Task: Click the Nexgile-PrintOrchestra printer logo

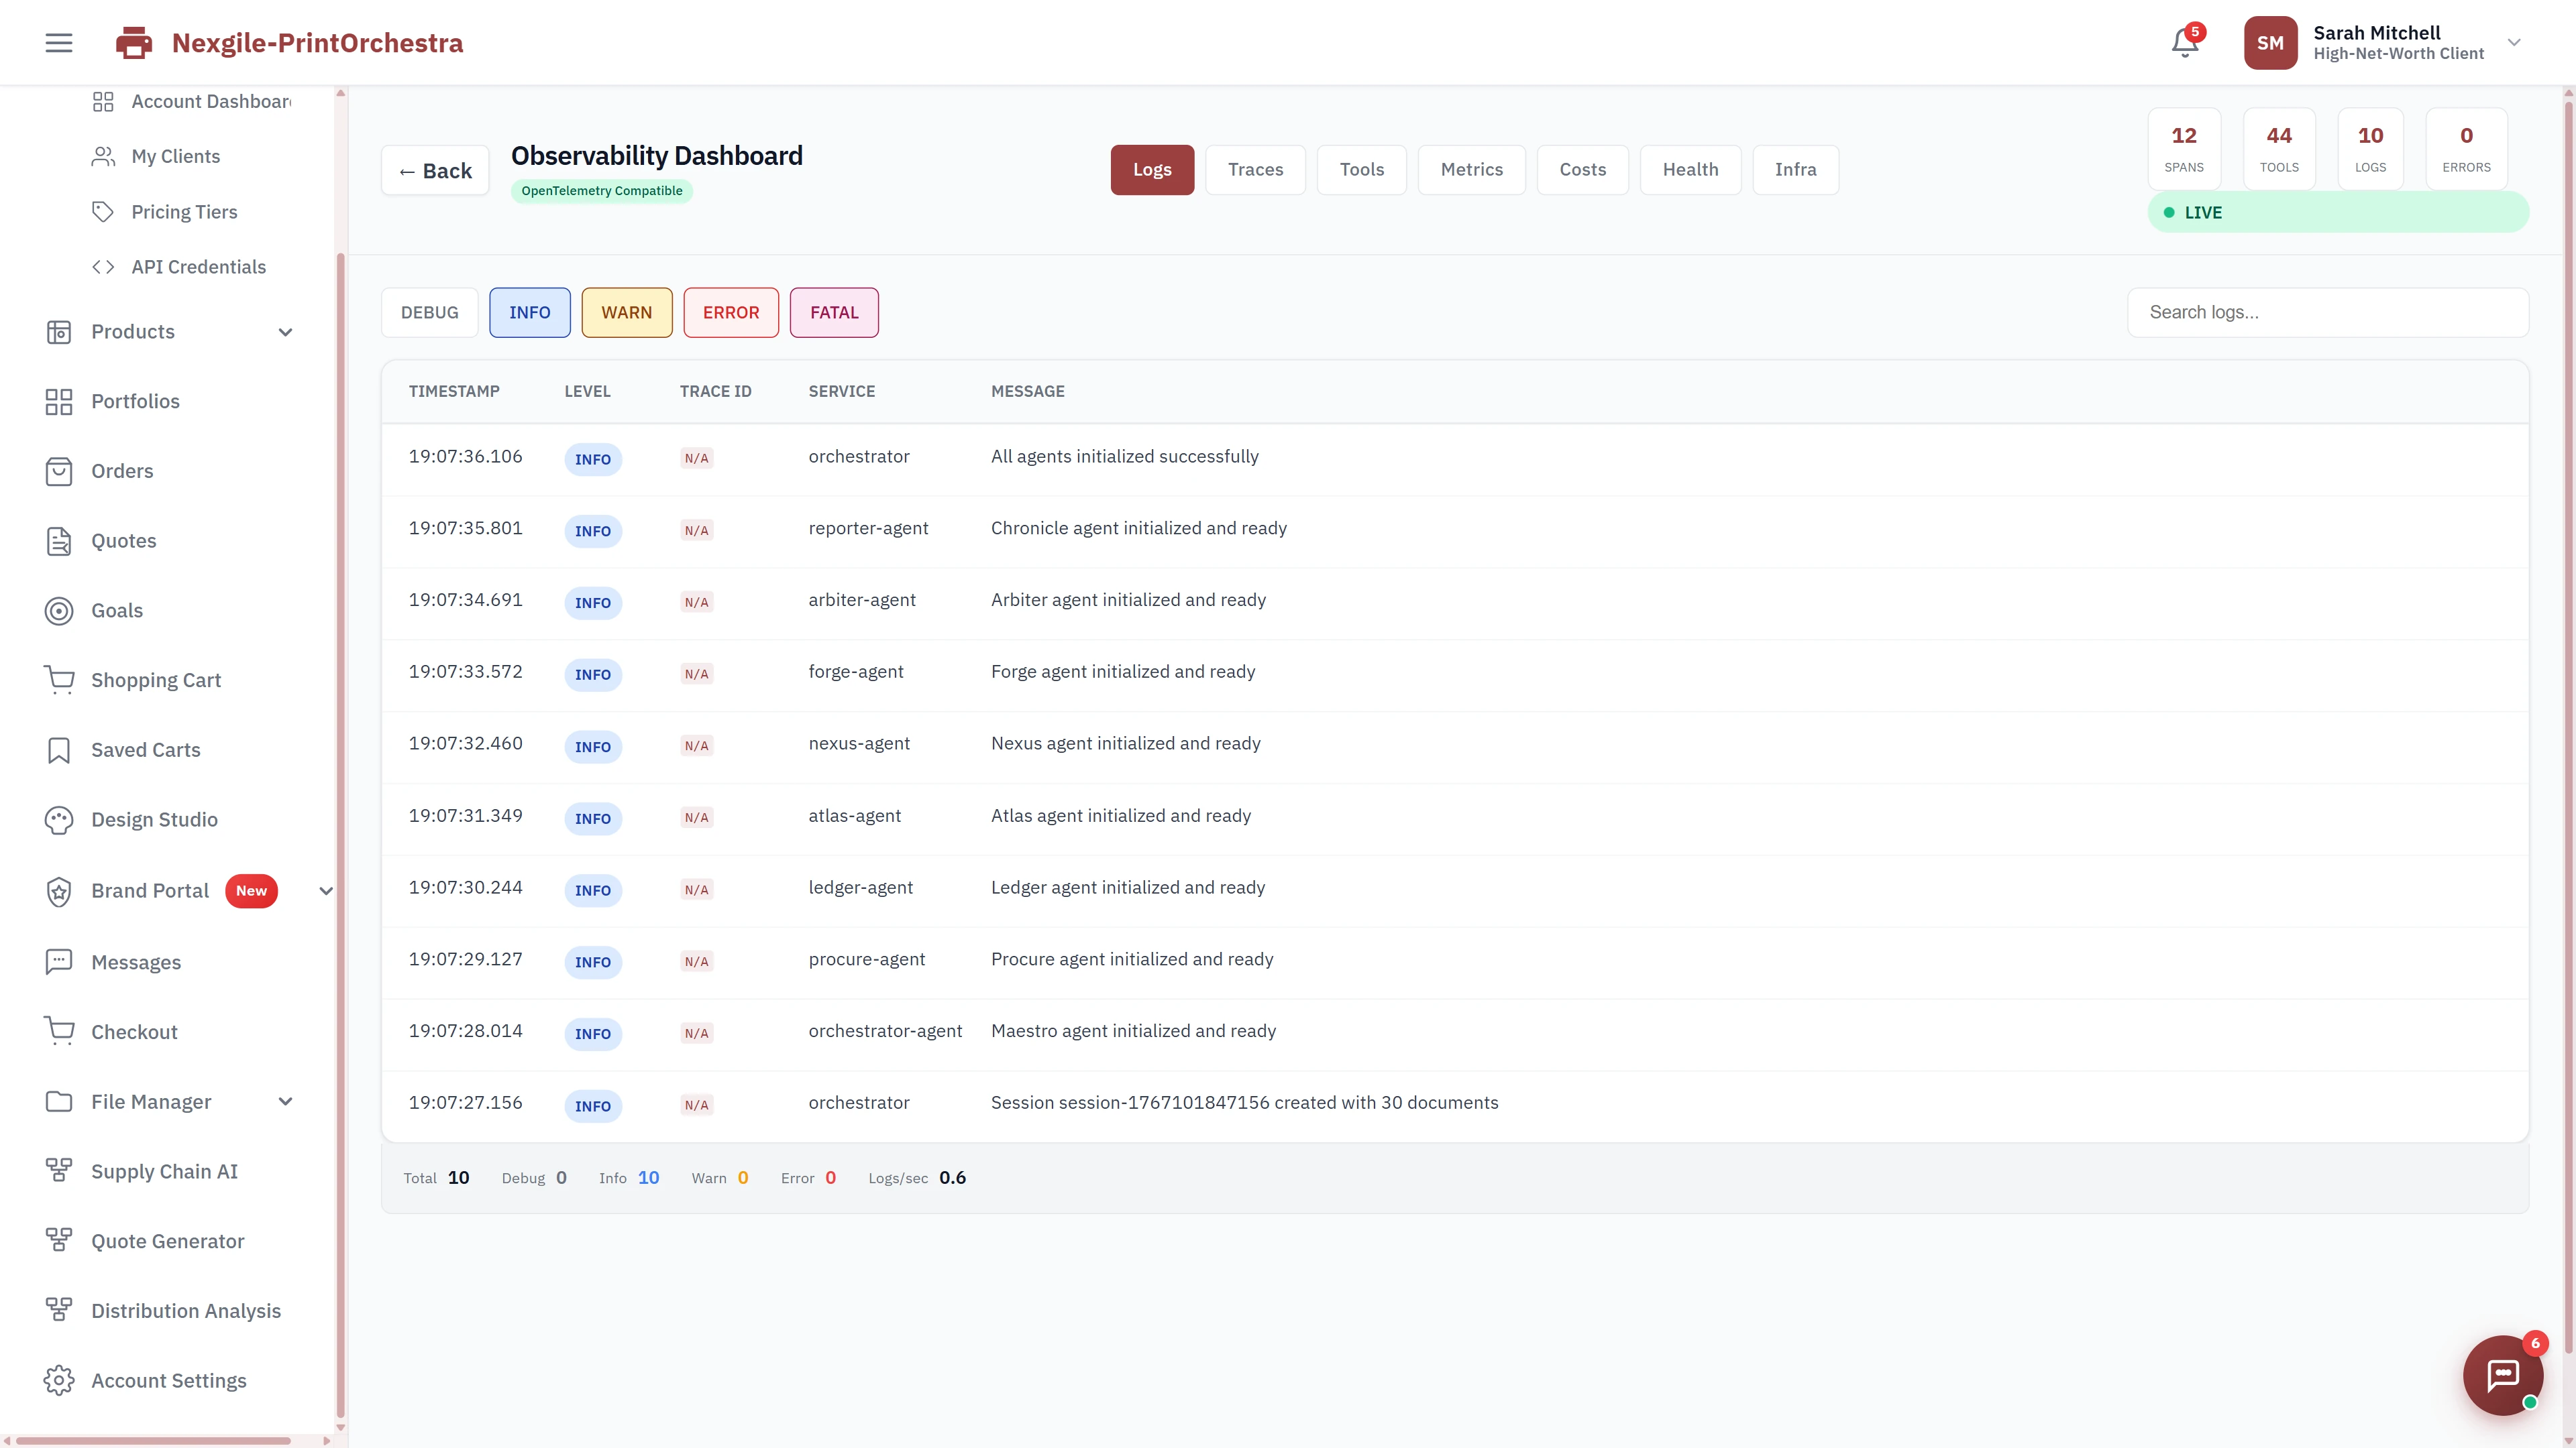Action: click(x=133, y=42)
